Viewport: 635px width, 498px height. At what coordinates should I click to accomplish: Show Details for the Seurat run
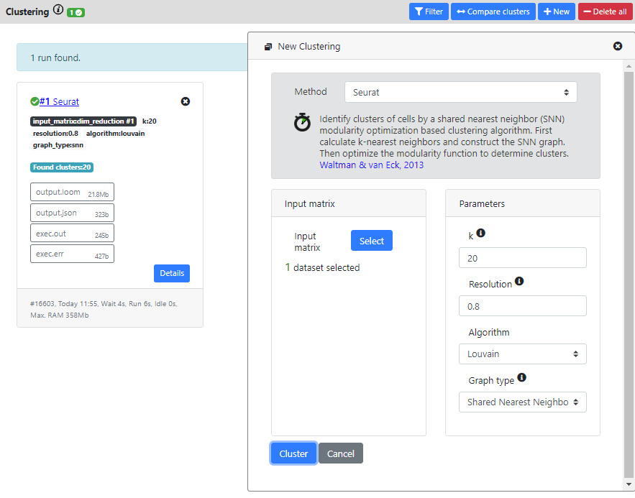[171, 273]
